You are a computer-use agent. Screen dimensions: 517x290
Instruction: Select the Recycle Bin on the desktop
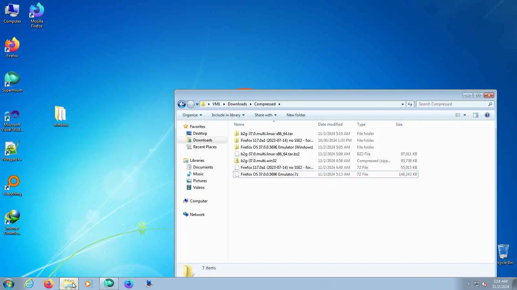(x=504, y=255)
